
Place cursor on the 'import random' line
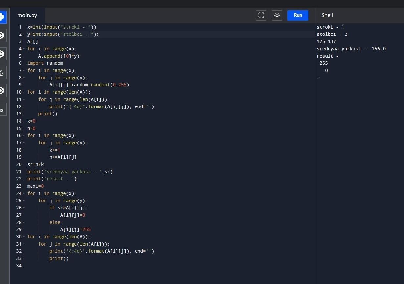pyautogui.click(x=45, y=63)
